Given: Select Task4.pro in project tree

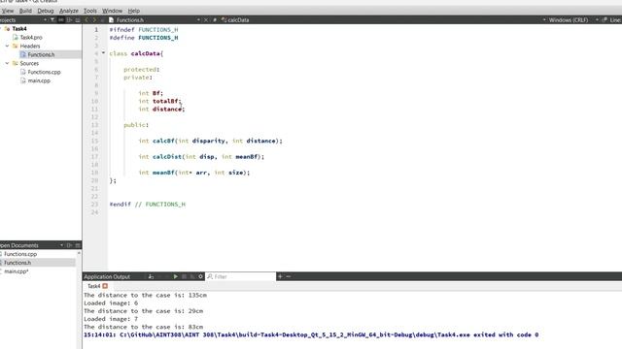Looking at the screenshot, I should click(x=31, y=37).
